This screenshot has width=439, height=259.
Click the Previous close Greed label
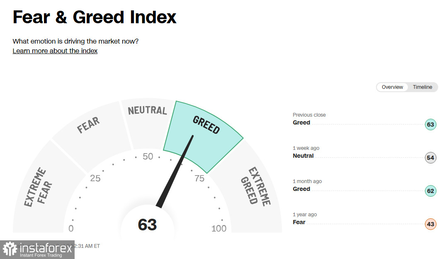(301, 122)
